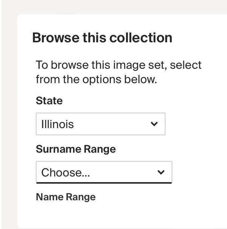Click the dark underline beneath the Surname Range dropdown
The height and width of the screenshot is (229, 227).
(x=104, y=183)
